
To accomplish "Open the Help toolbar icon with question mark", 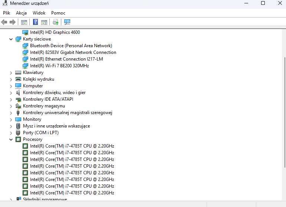I will (35, 22).
